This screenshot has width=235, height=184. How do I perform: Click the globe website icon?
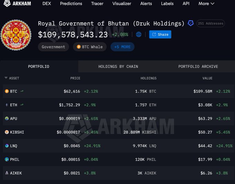(x=139, y=35)
